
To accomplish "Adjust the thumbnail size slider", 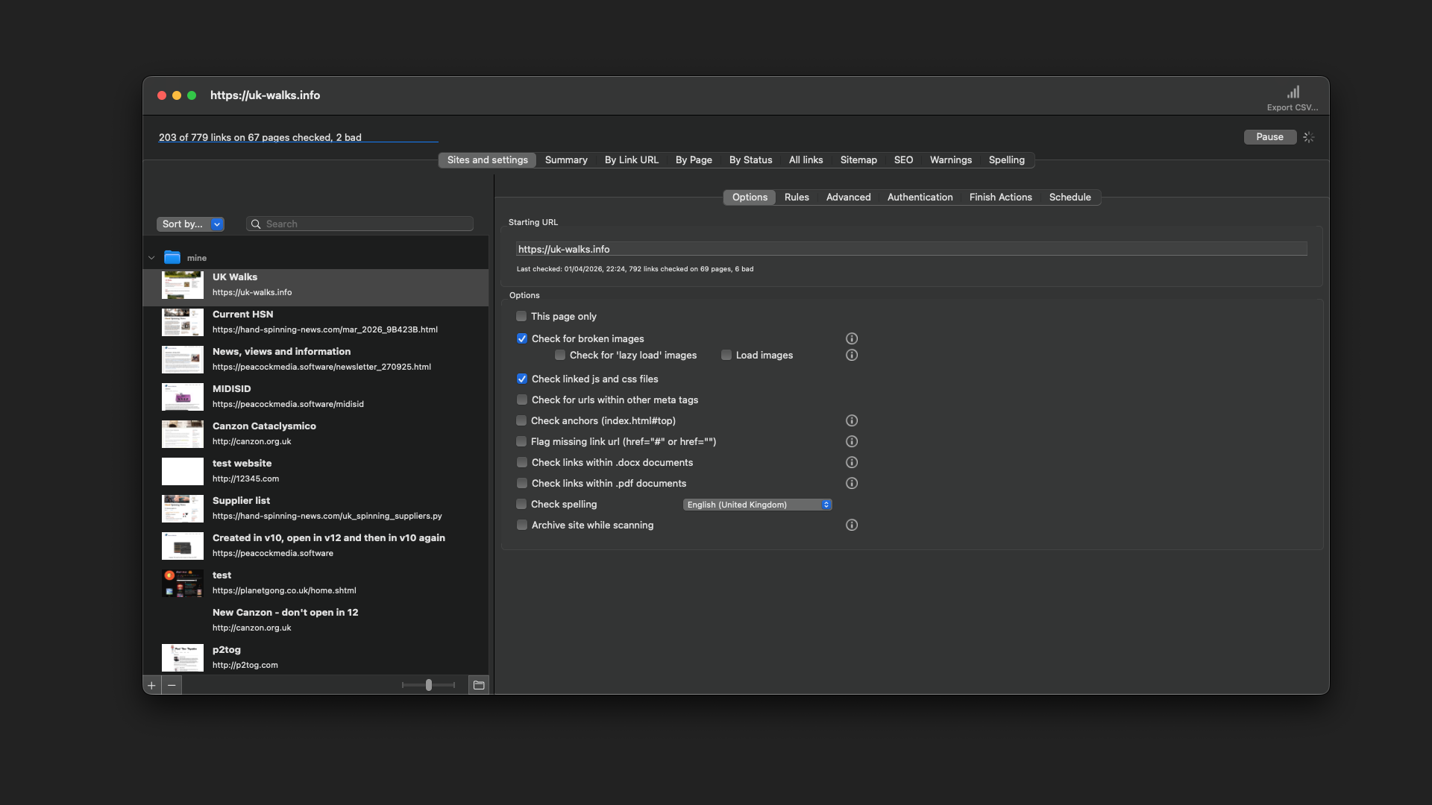I will 428,685.
